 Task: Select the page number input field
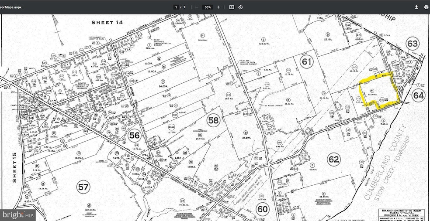pos(176,7)
